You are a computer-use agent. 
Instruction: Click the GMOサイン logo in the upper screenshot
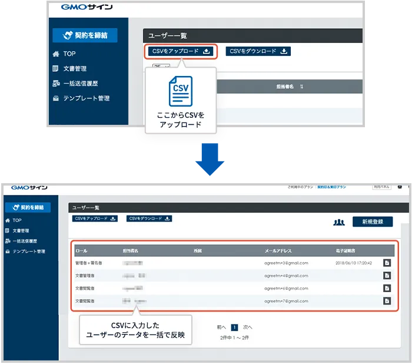point(86,7)
